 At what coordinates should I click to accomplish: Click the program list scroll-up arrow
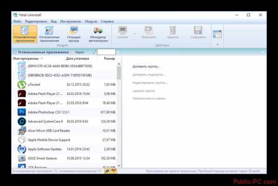pyautogui.click(x=119, y=64)
